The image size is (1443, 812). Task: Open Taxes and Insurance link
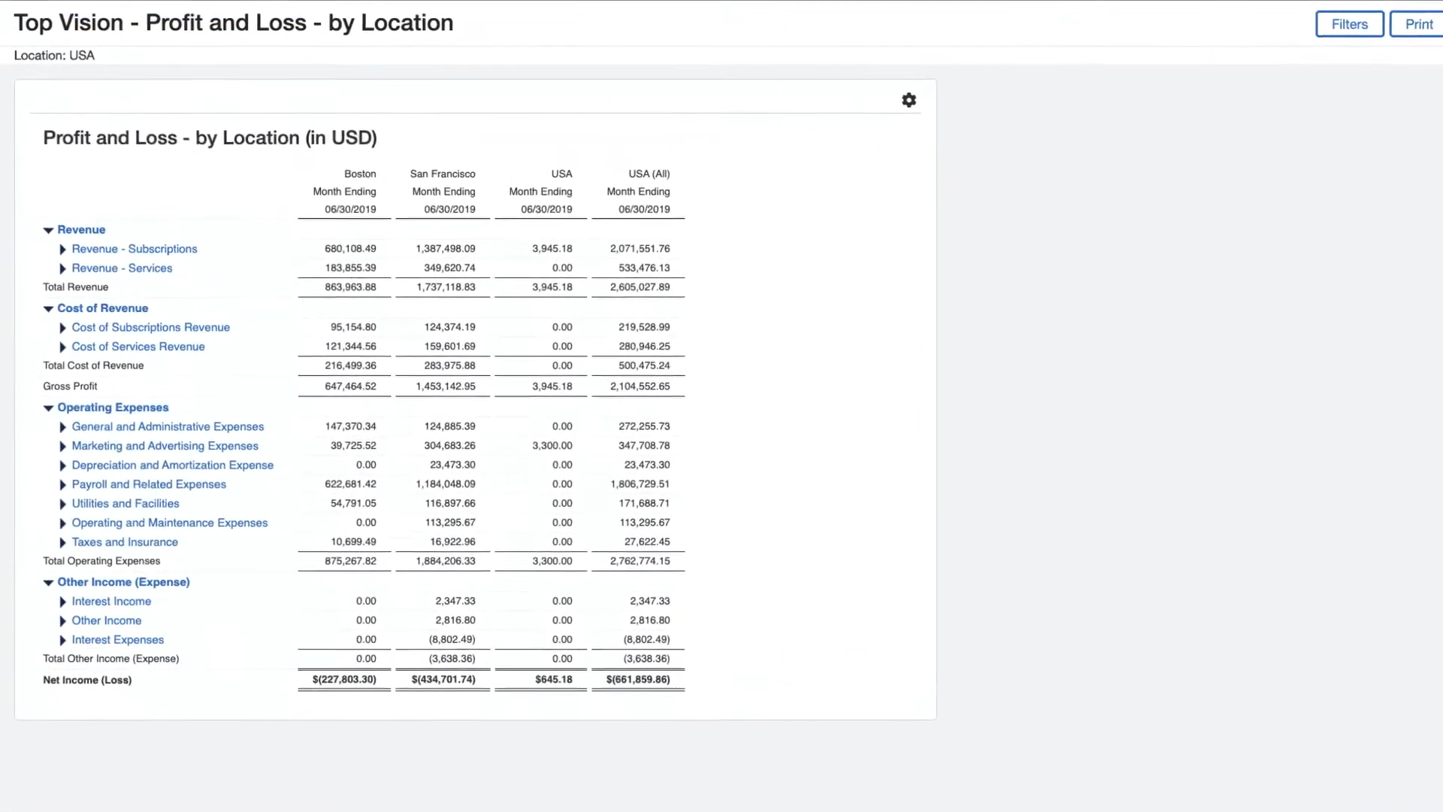pos(125,542)
